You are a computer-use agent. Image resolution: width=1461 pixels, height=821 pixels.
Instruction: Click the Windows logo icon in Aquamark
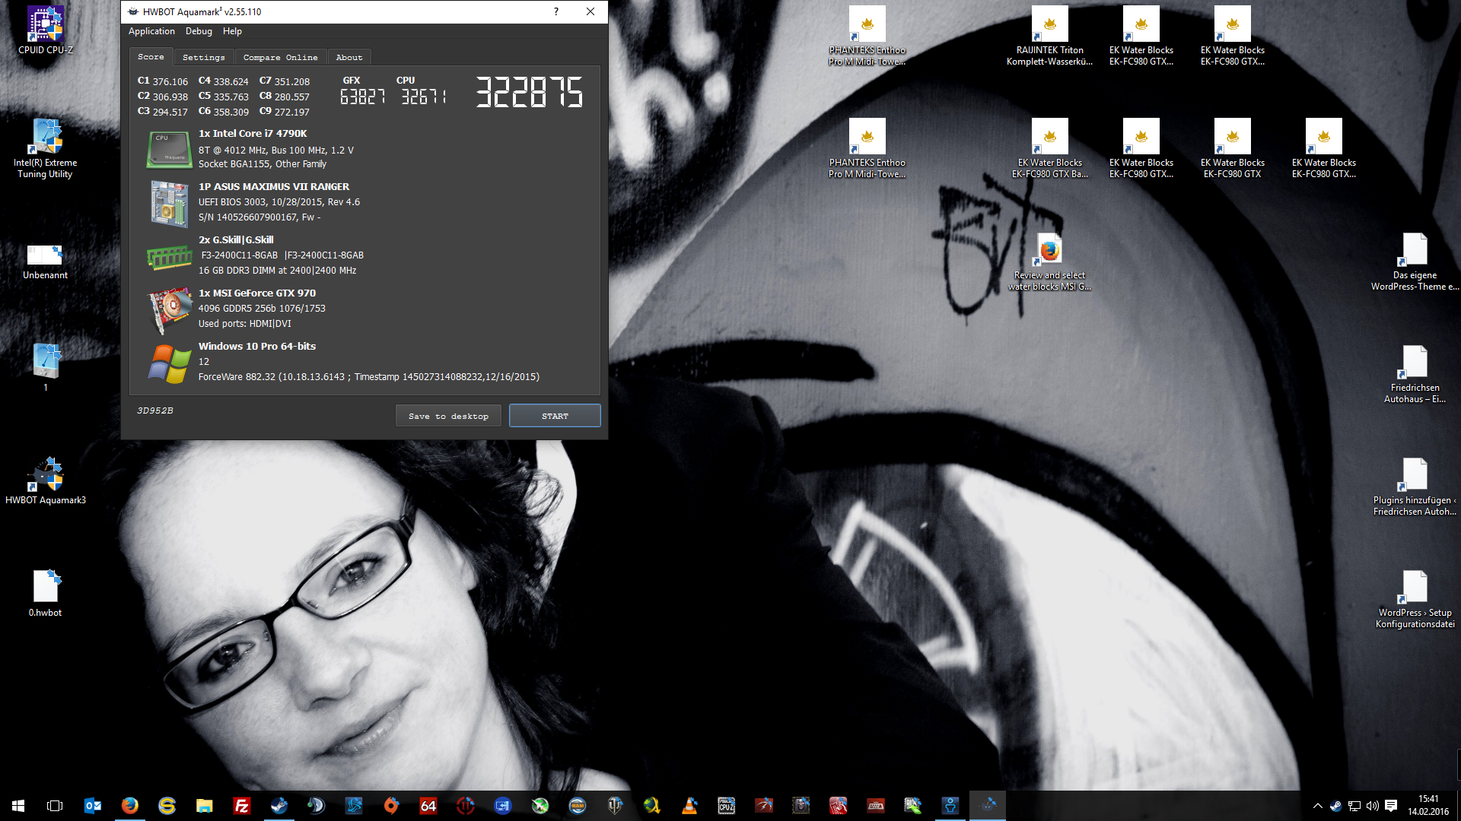[169, 364]
